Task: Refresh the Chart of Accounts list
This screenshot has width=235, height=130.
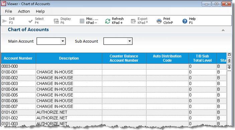Action: tap(108, 21)
